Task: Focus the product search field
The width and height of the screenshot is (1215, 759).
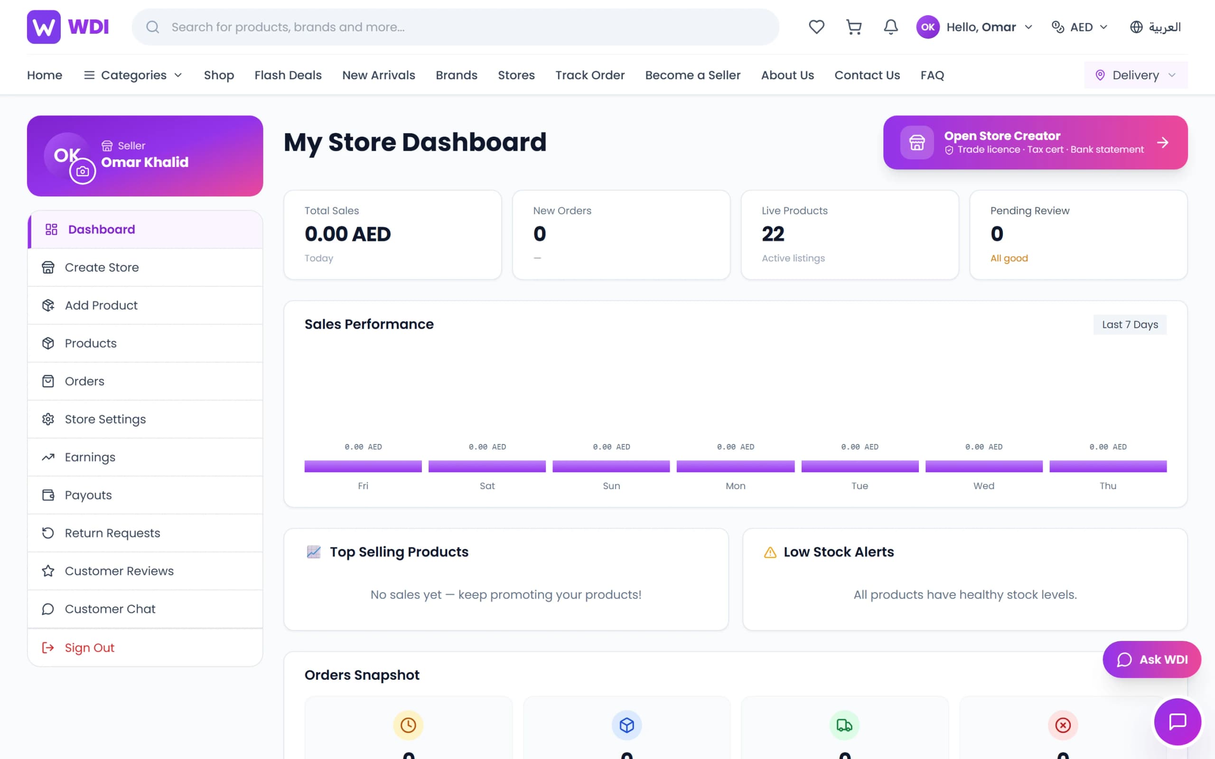Action: 455,27
